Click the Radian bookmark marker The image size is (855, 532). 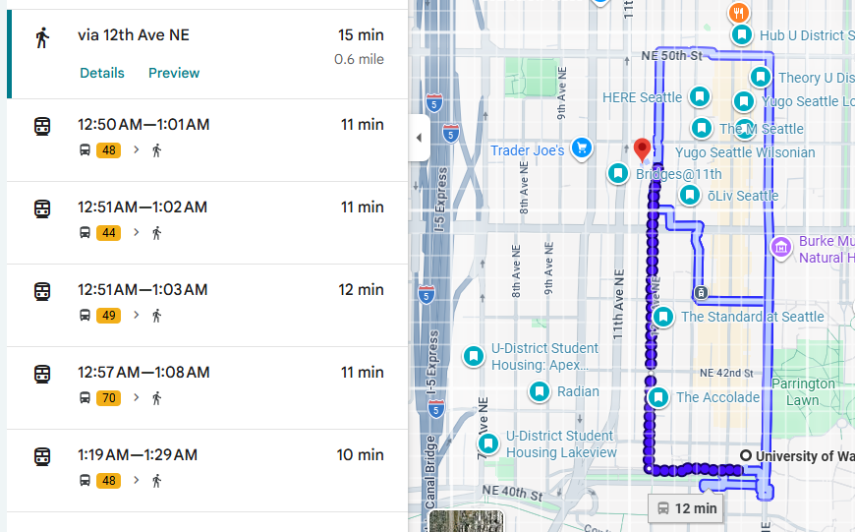(539, 391)
